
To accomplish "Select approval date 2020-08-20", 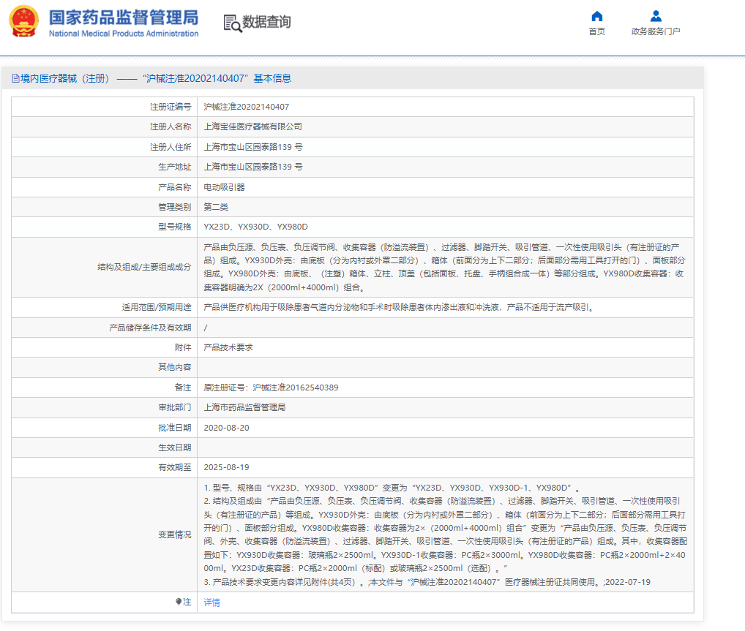I will click(226, 428).
